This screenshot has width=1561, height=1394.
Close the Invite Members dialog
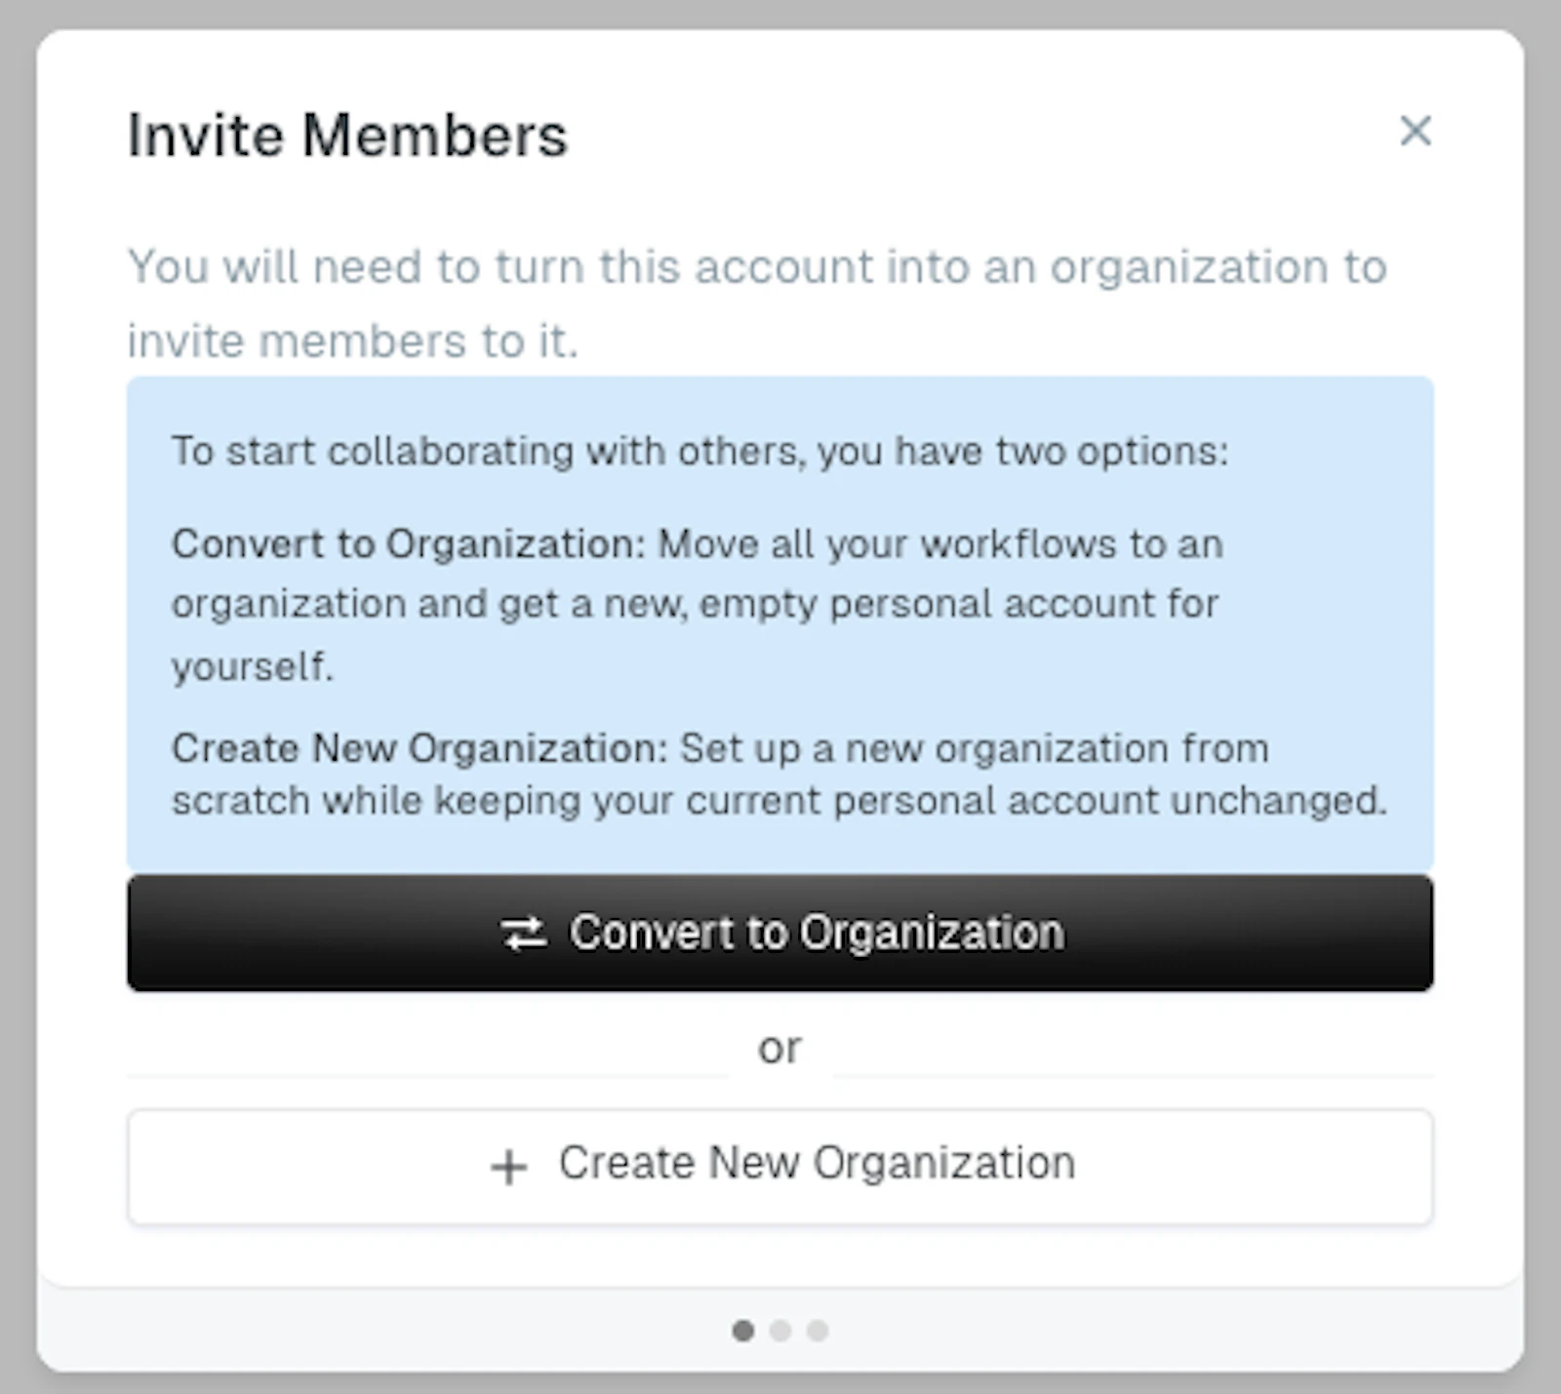tap(1416, 131)
